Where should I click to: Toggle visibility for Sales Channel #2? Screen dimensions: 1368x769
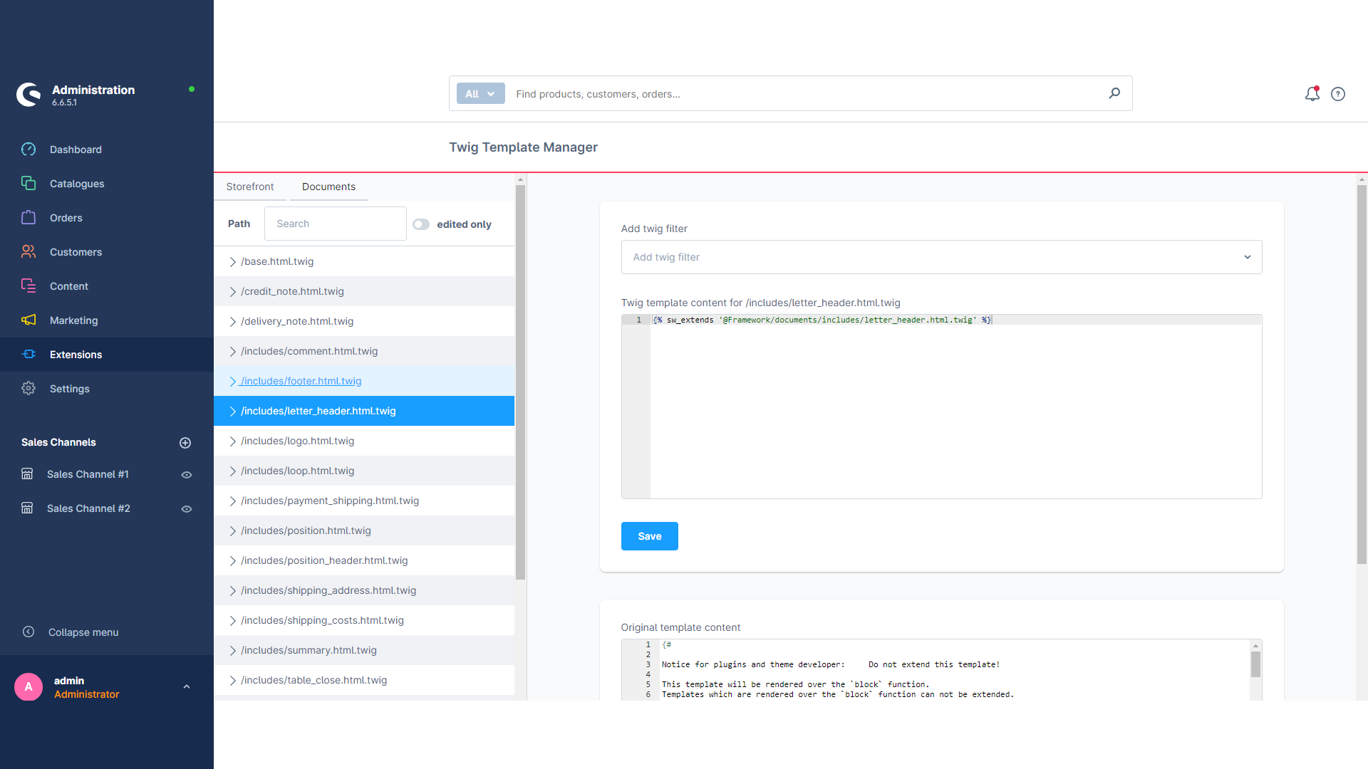pyautogui.click(x=187, y=508)
